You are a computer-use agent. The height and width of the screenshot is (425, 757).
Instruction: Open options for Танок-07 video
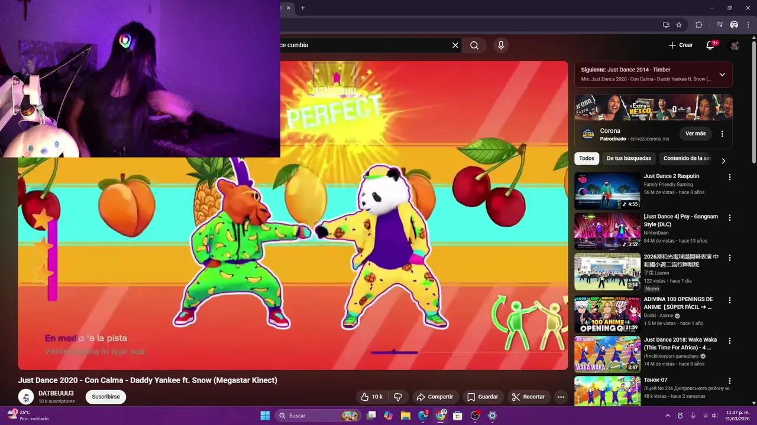tap(729, 381)
